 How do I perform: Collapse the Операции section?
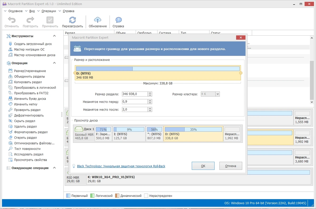click(55, 63)
